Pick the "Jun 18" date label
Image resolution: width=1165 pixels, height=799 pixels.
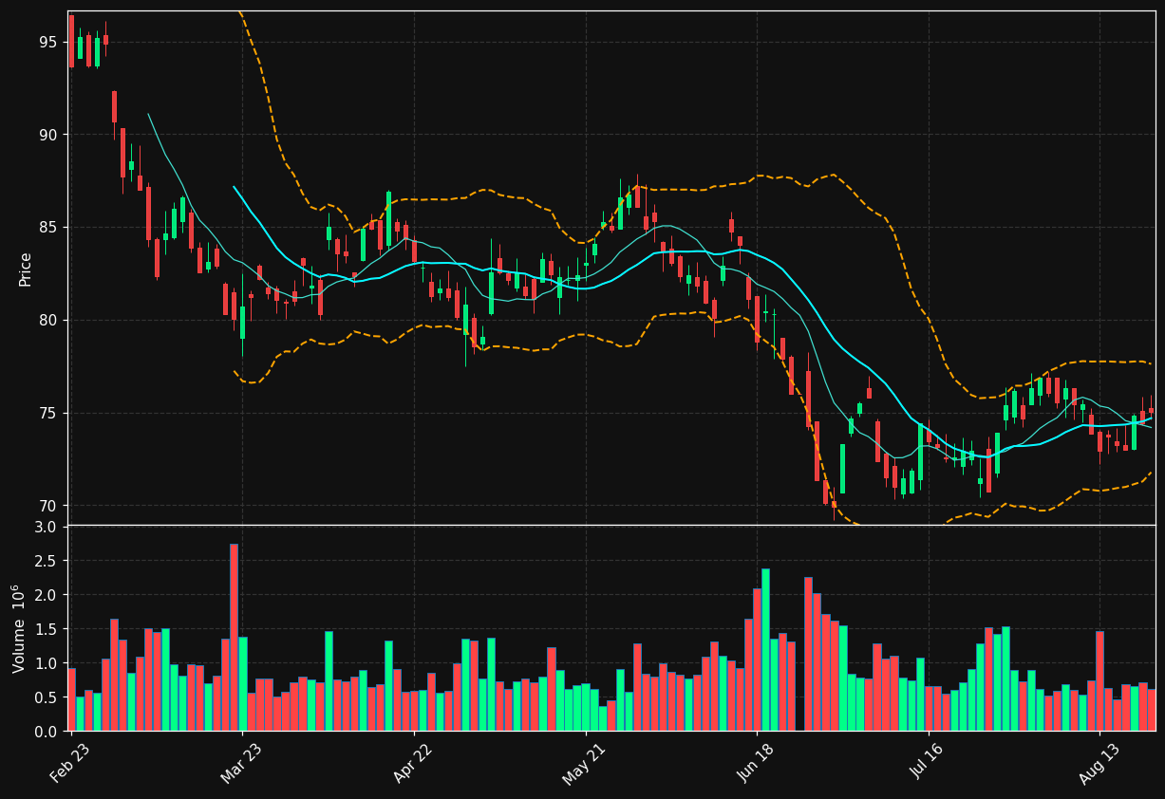pyautogui.click(x=757, y=762)
